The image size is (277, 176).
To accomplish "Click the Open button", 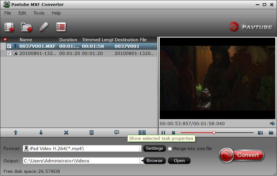I will click(179, 161).
